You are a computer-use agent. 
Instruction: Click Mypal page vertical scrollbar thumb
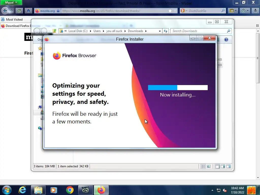[258, 58]
